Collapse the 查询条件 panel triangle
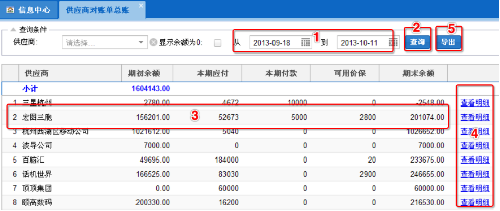Screen dimensions: 500x211 [x=13, y=30]
